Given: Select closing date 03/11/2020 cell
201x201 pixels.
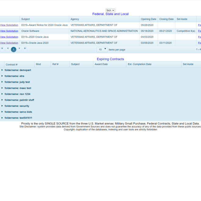Looking at the screenshot, I should click(167, 43).
